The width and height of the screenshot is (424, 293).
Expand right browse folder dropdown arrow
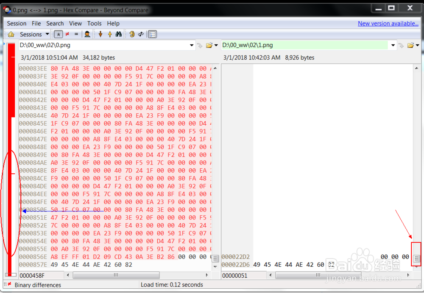click(418, 45)
